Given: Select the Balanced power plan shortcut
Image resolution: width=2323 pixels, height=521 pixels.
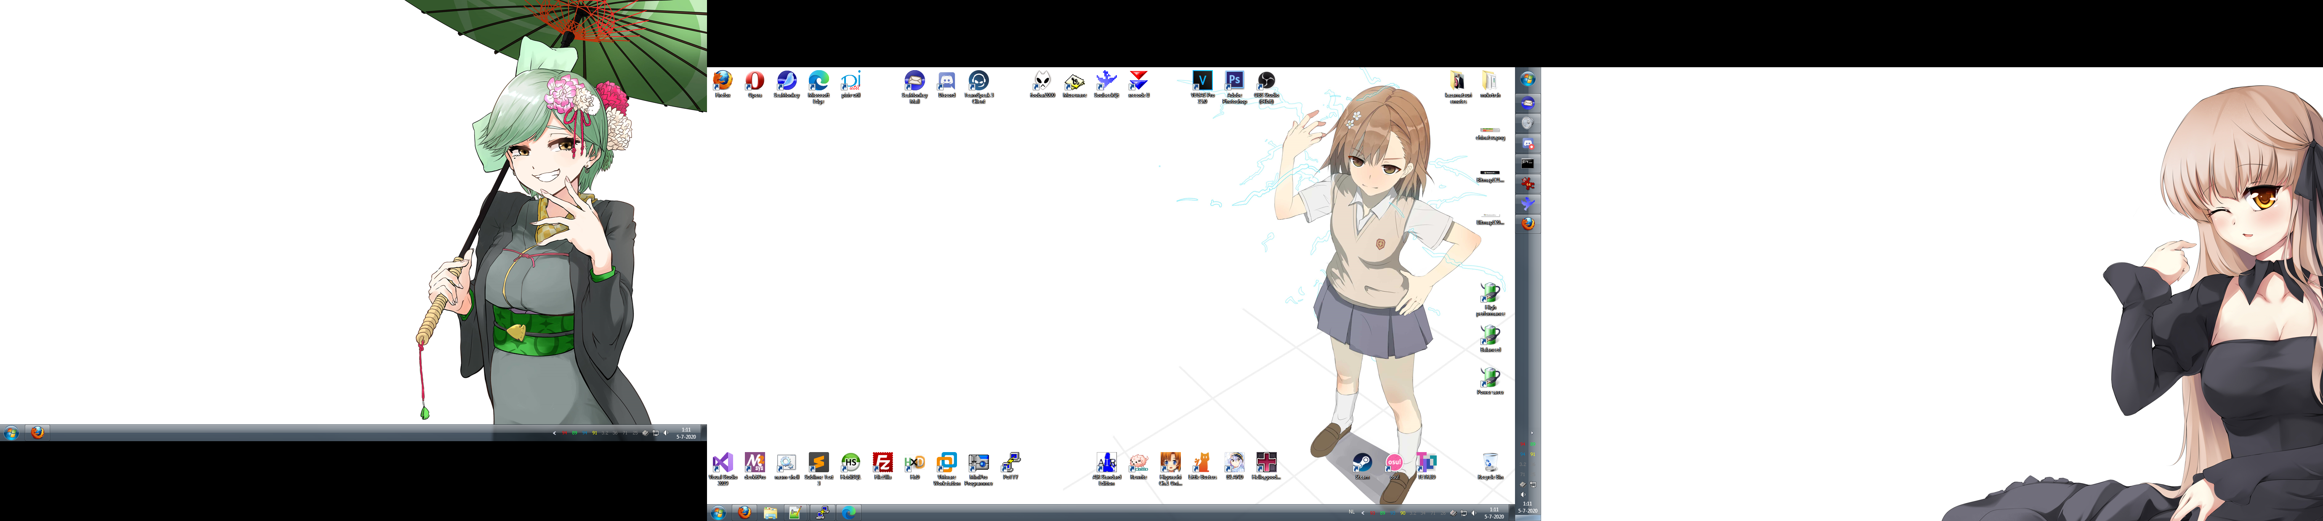Looking at the screenshot, I should (x=1490, y=339).
